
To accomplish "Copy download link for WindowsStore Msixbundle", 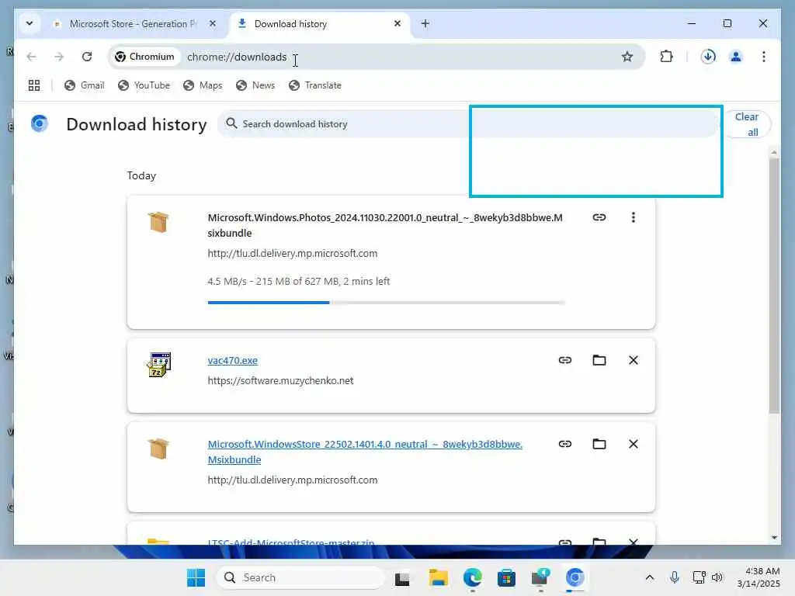I will (565, 444).
